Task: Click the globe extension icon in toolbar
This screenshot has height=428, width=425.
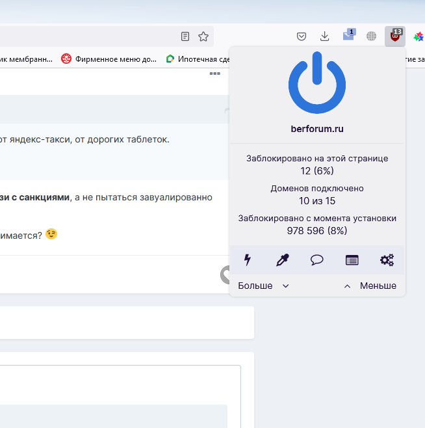Action: pos(371,36)
